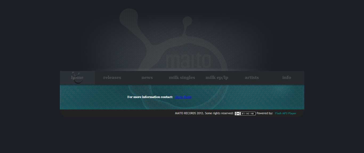The width and height of the screenshot is (364, 153).
Task: Open the Flash MP3 Player link
Action: click(x=285, y=113)
